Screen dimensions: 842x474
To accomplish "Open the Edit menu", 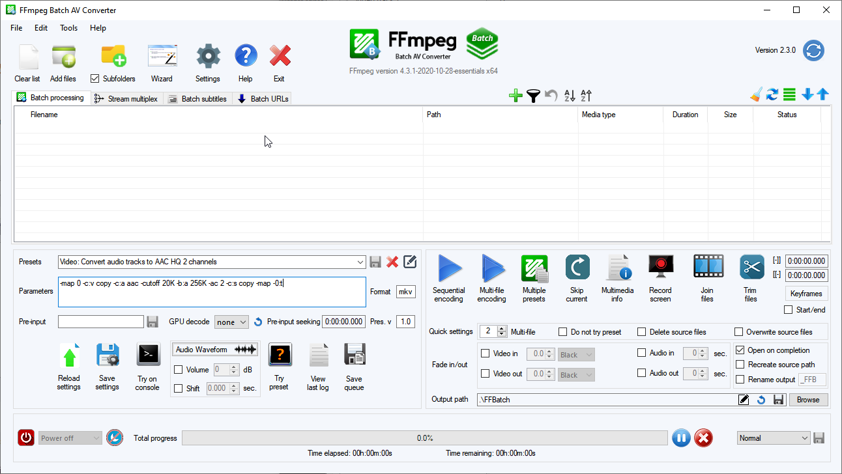I will click(x=41, y=28).
